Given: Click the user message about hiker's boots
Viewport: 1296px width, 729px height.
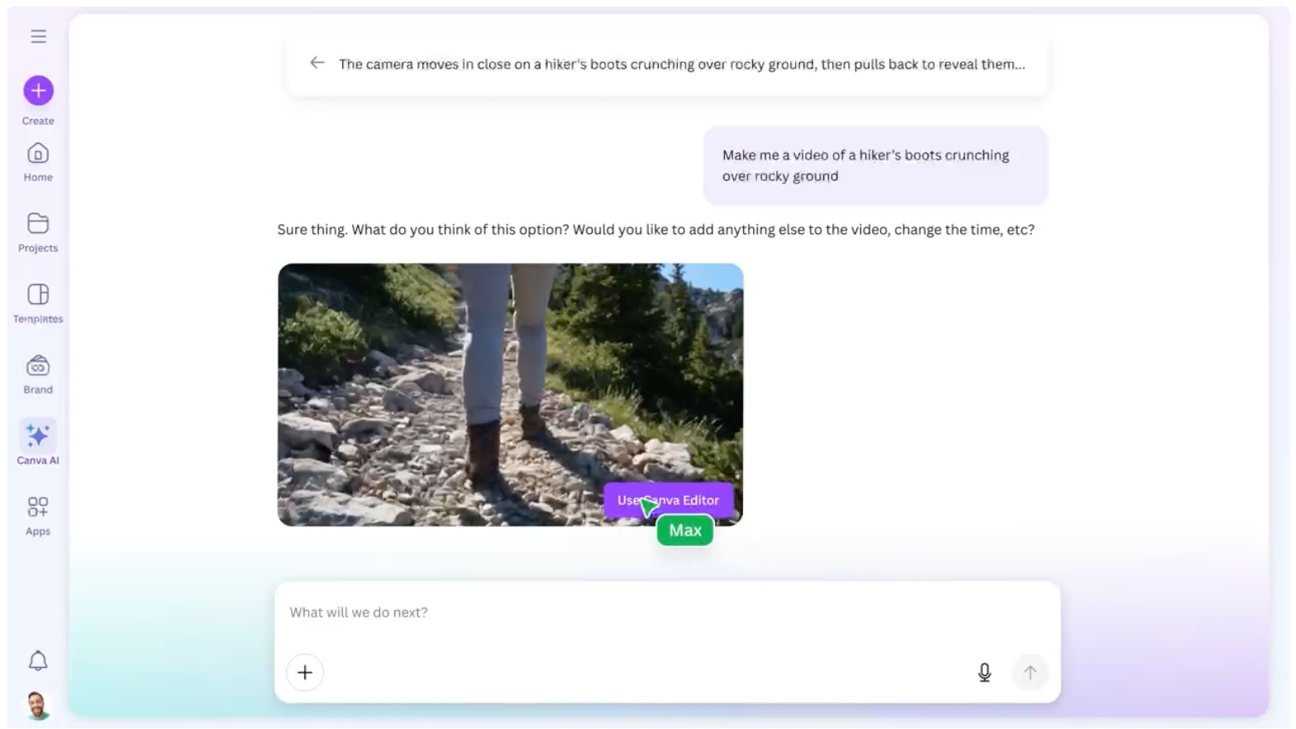Looking at the screenshot, I should point(875,165).
